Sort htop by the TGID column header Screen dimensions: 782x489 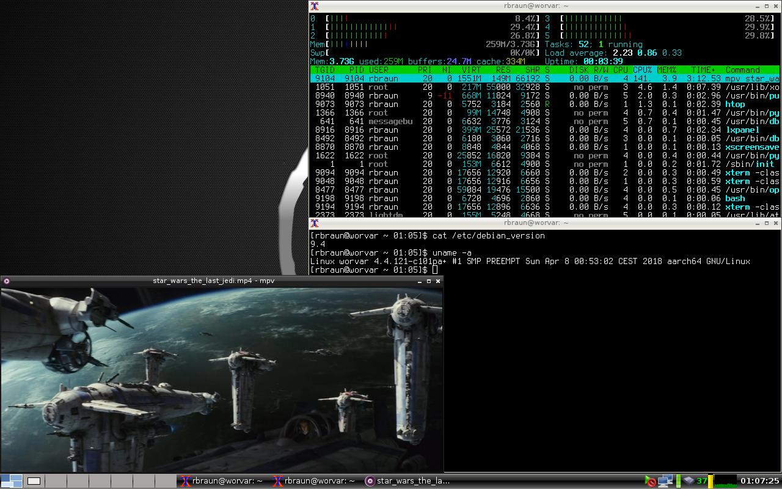tap(324, 70)
